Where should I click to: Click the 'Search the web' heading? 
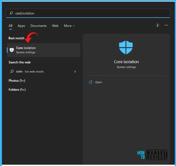(x=20, y=62)
